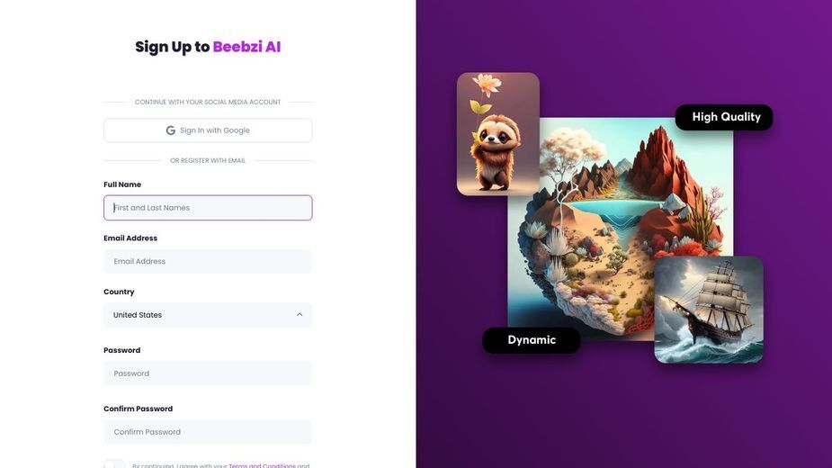The width and height of the screenshot is (832, 468).
Task: Click the Dynamic label badge
Action: tap(532, 340)
